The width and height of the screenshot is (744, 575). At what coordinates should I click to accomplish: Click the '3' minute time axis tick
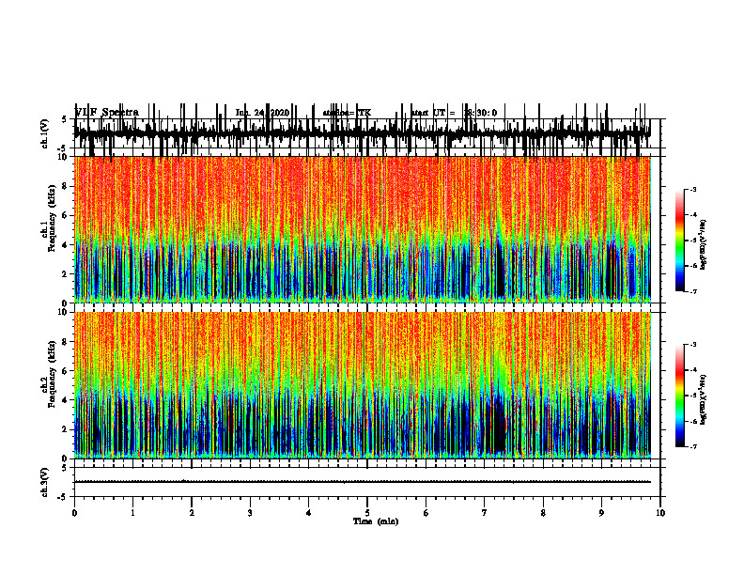pyautogui.click(x=250, y=513)
